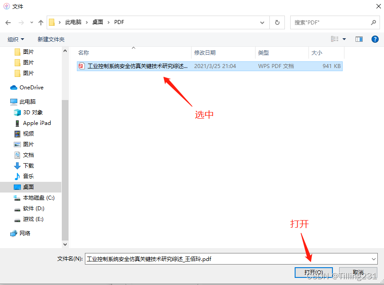Click 桌面 in the breadcrumb path

coord(98,22)
